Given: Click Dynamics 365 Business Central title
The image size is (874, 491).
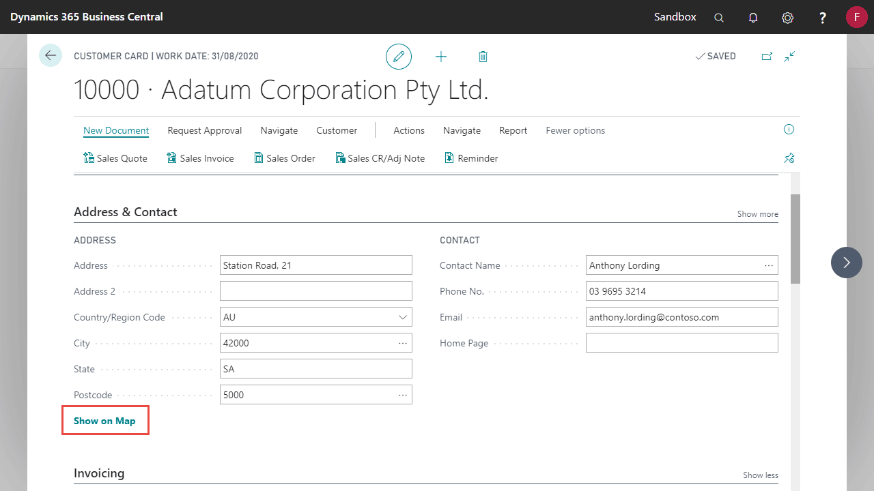Looking at the screenshot, I should (x=87, y=17).
